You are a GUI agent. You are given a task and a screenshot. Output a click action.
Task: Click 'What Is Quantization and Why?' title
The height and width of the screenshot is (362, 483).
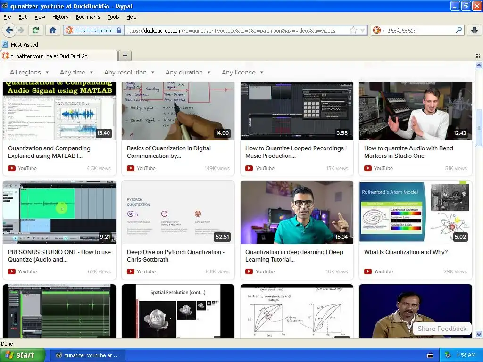coord(406,252)
